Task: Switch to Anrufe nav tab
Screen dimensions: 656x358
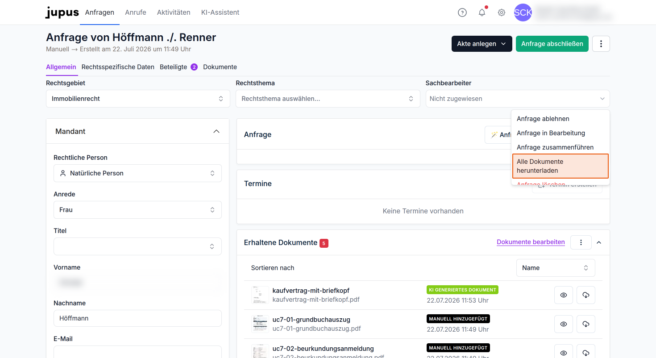Action: click(x=136, y=12)
